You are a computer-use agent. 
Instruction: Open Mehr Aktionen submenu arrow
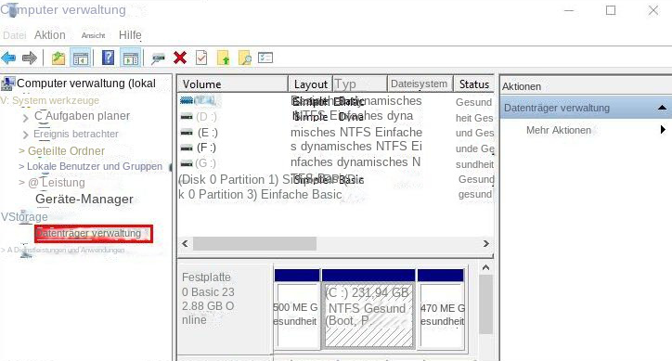[x=663, y=129]
